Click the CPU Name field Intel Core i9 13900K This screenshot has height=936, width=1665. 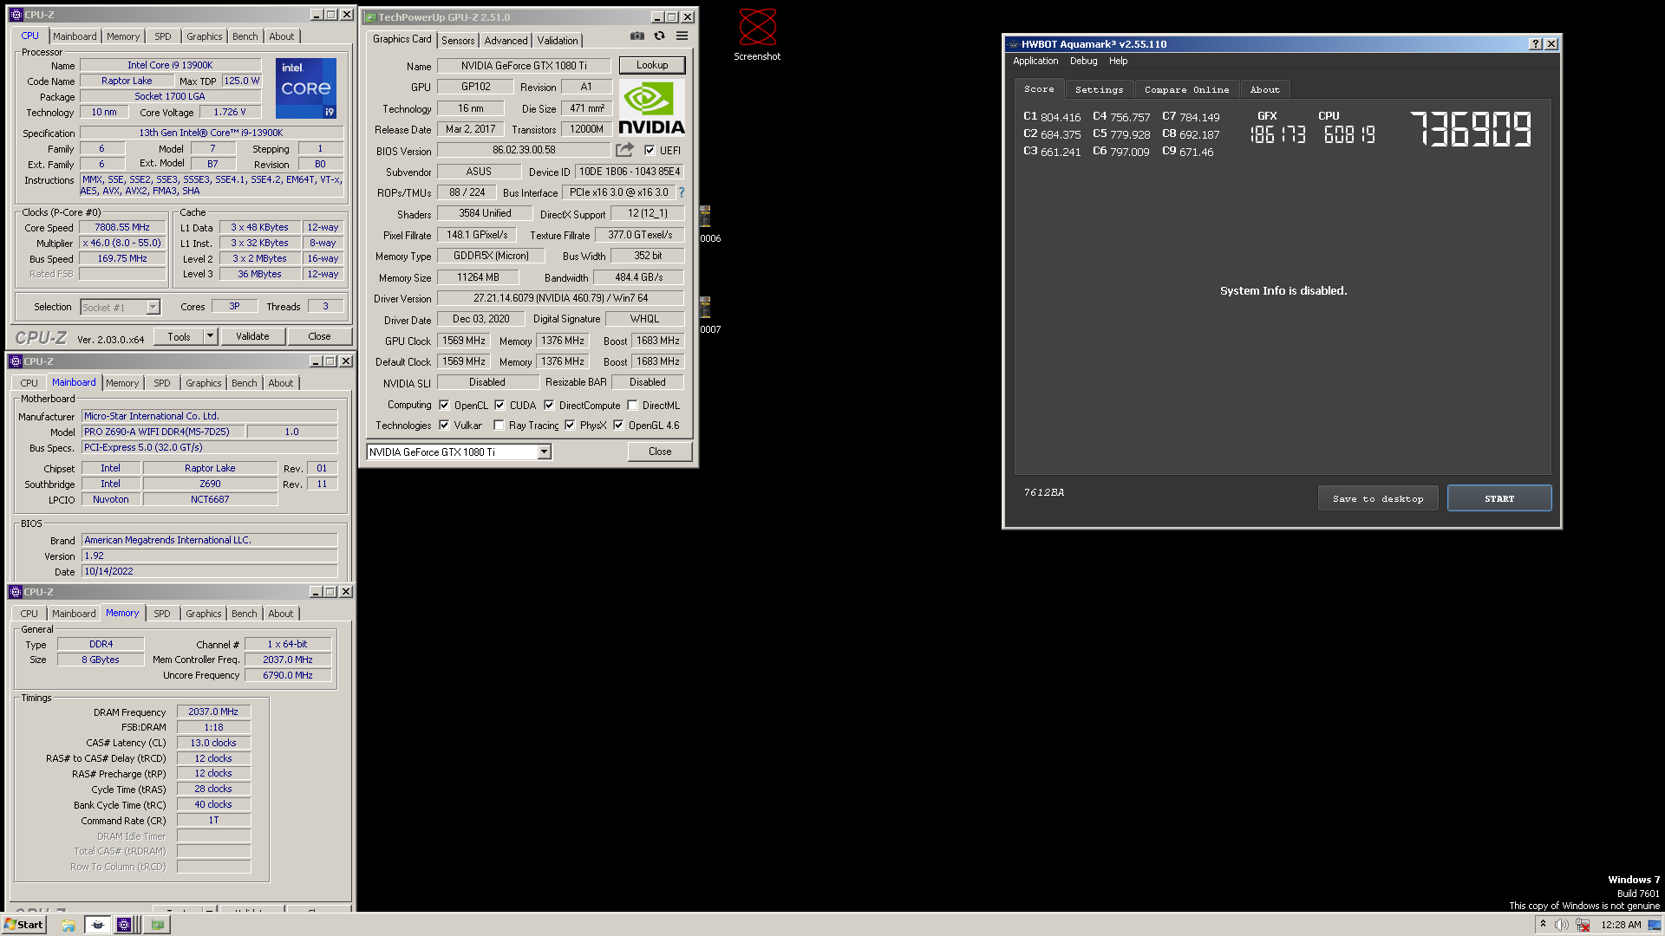pos(170,65)
